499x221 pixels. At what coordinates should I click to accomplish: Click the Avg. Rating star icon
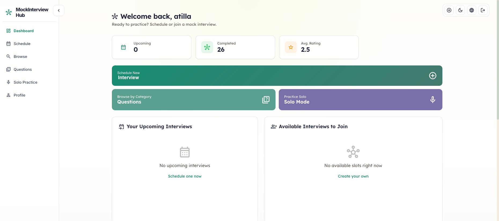tap(291, 47)
